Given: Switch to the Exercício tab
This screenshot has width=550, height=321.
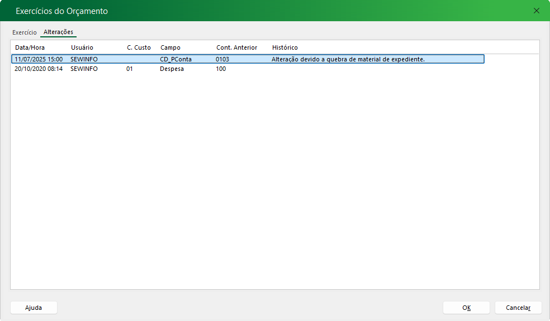Looking at the screenshot, I should [25, 32].
